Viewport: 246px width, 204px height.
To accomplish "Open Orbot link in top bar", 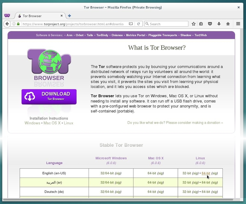I will coord(79,35).
